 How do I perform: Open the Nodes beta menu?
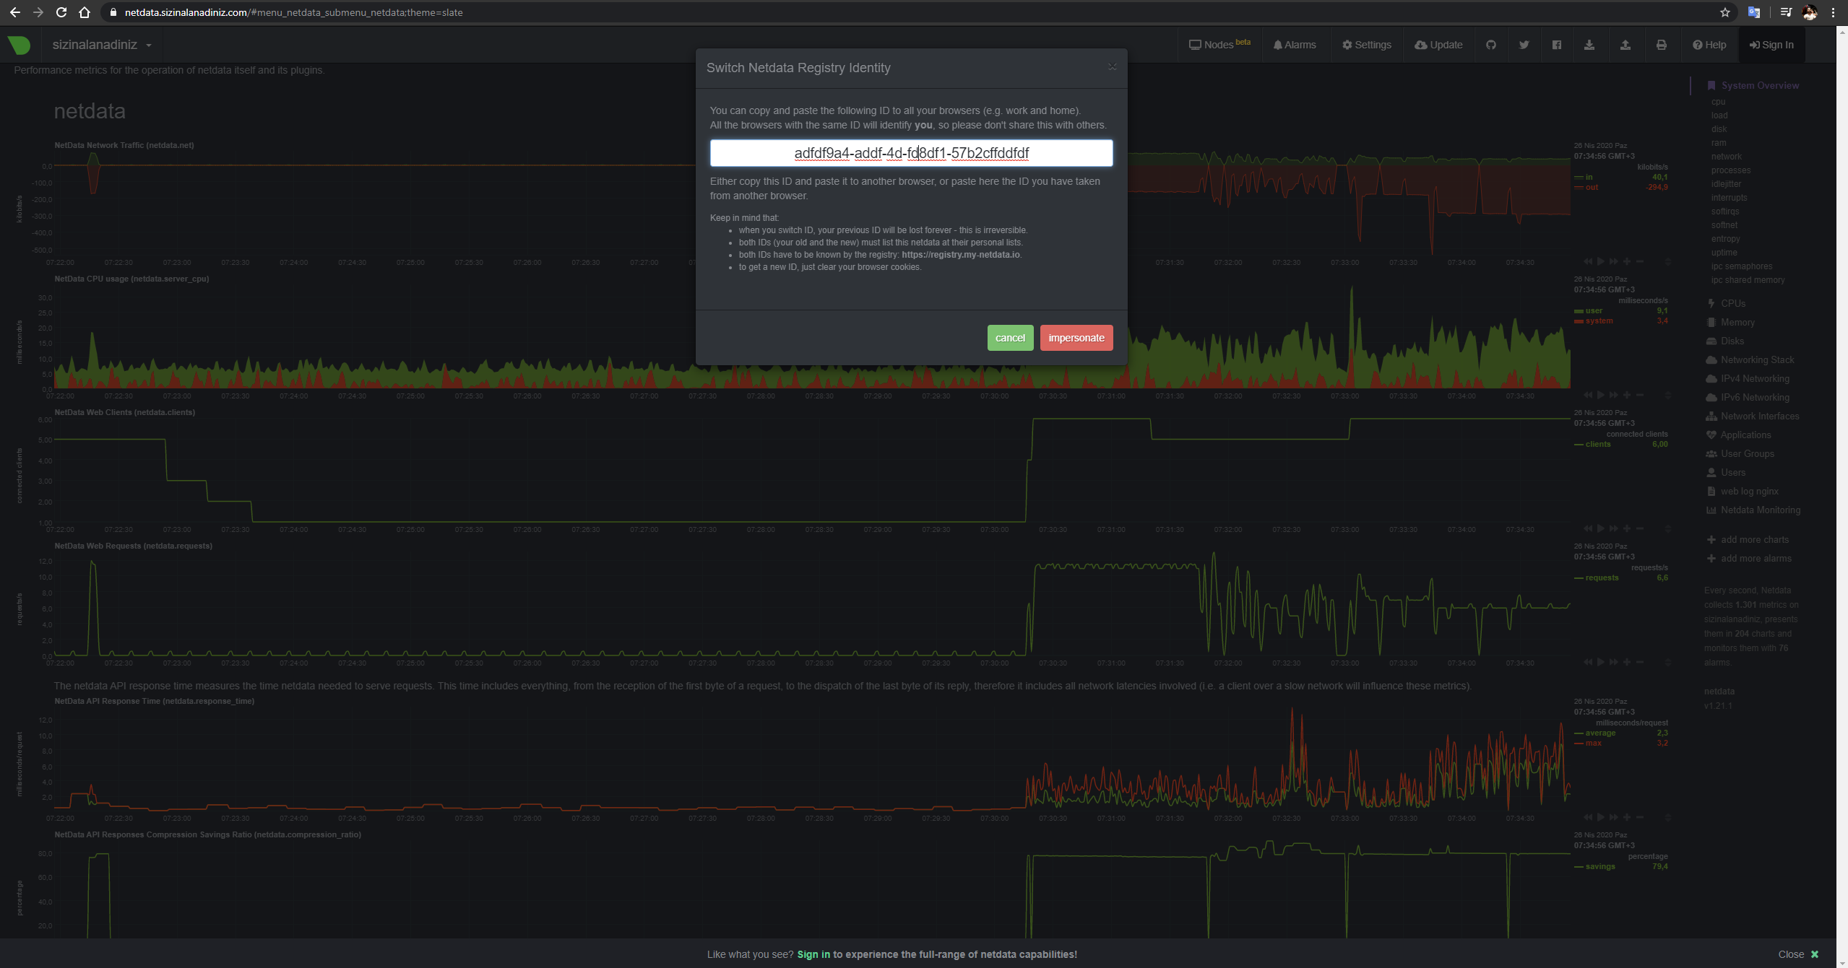coord(1219,45)
